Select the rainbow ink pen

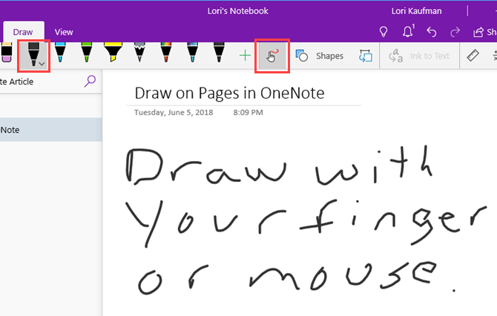165,53
